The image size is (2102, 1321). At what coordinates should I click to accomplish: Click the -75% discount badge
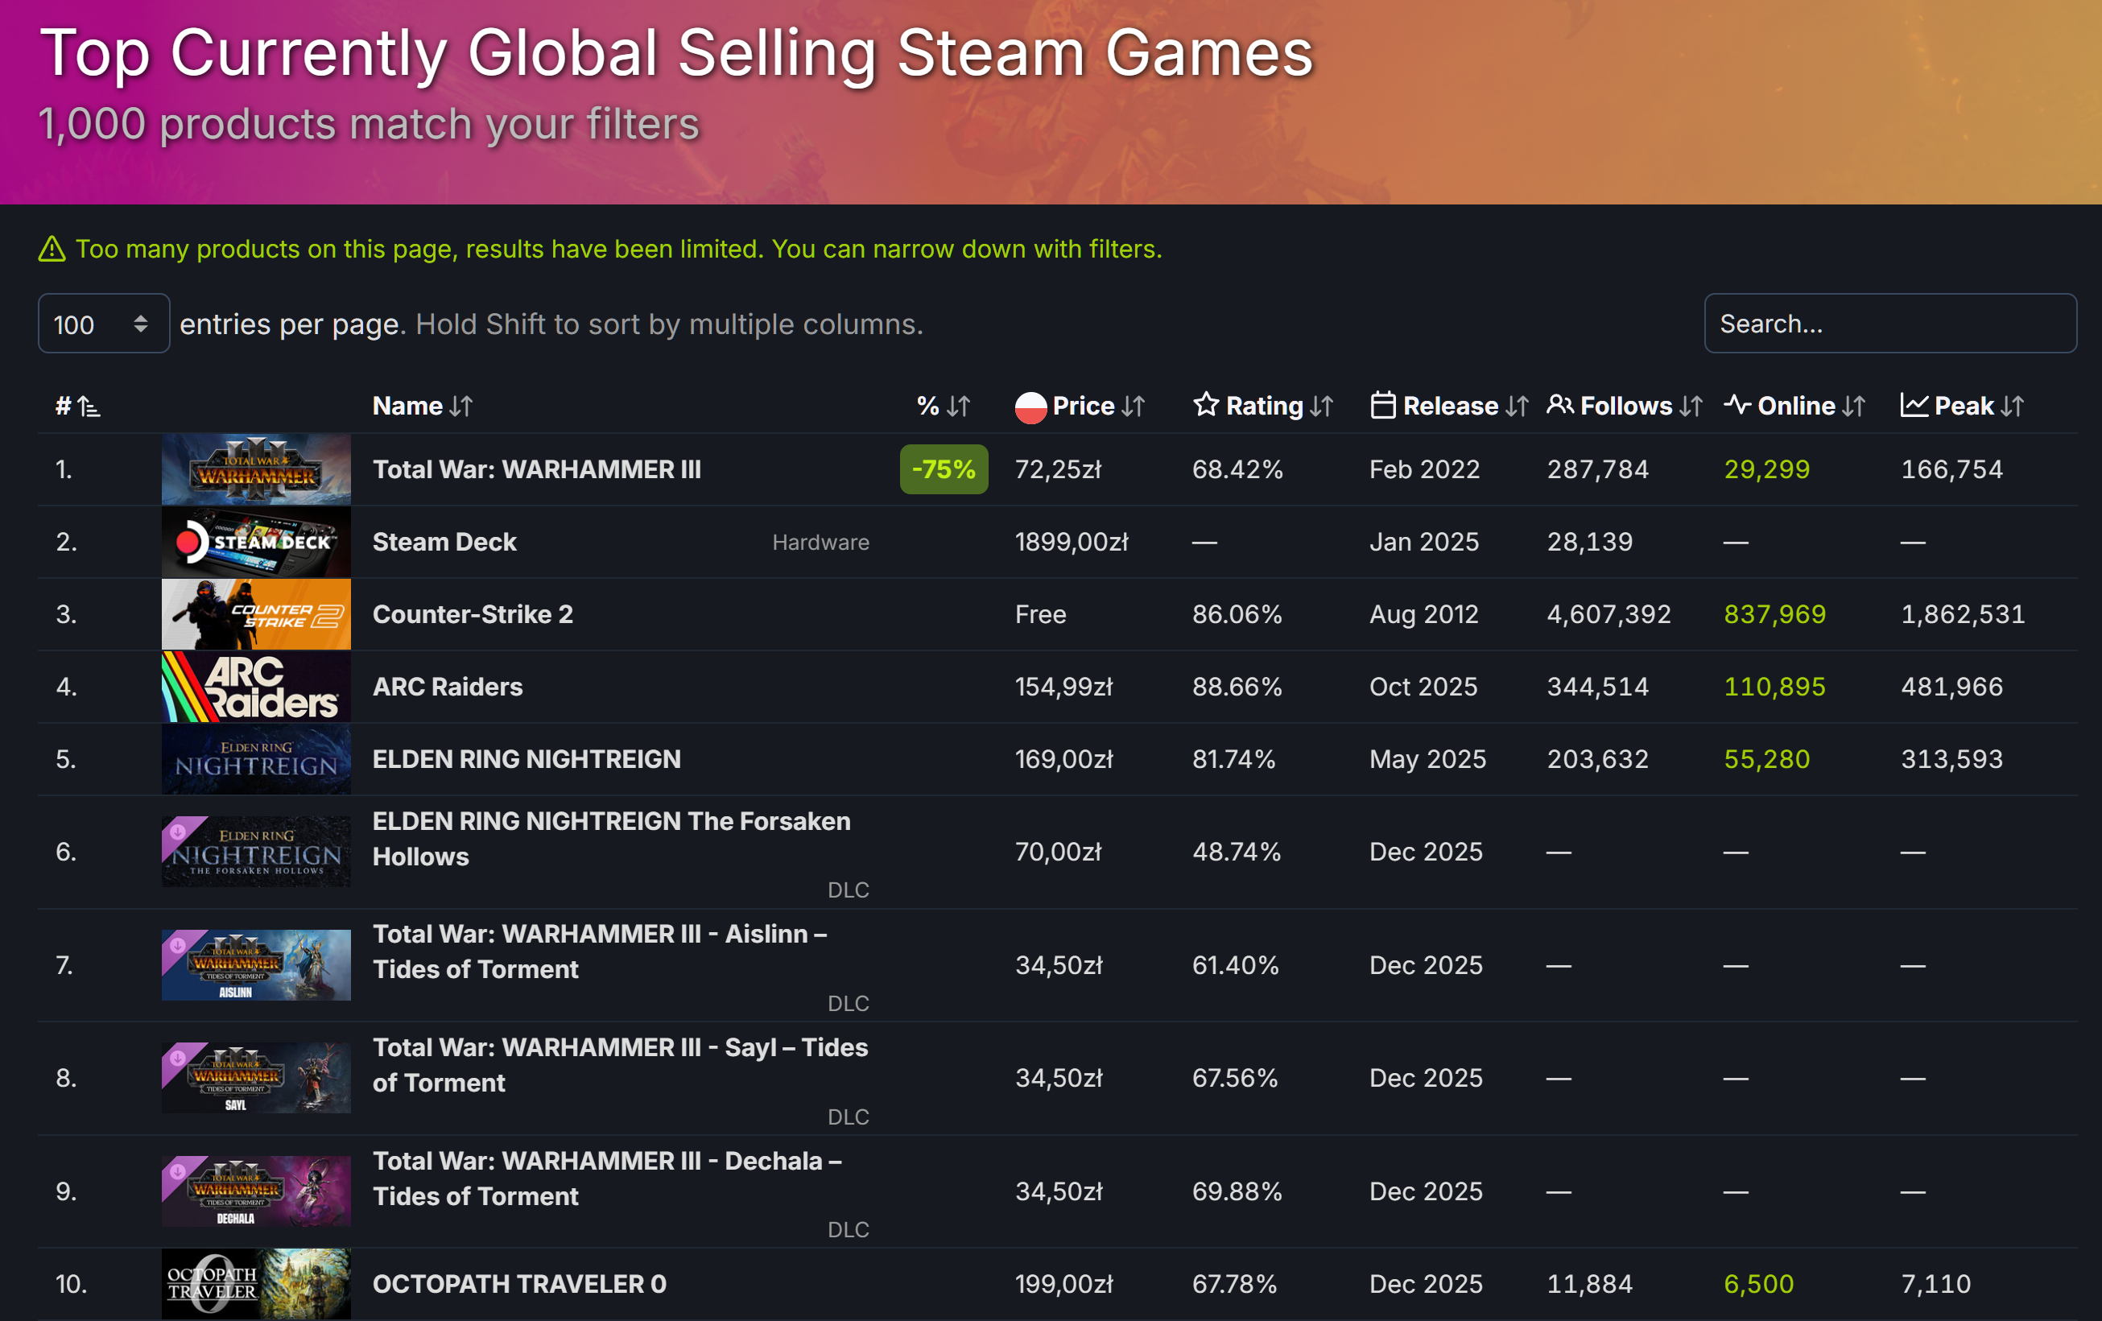point(943,470)
